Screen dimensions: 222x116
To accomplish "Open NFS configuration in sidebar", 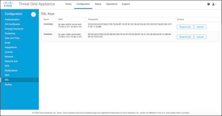I will (x=7, y=66).
